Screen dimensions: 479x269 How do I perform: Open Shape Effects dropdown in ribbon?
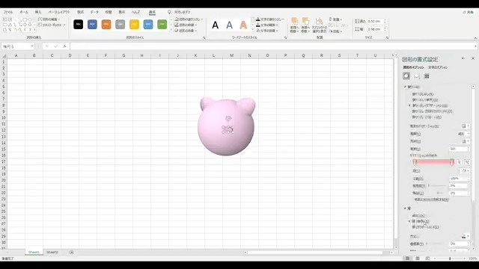pos(186,31)
